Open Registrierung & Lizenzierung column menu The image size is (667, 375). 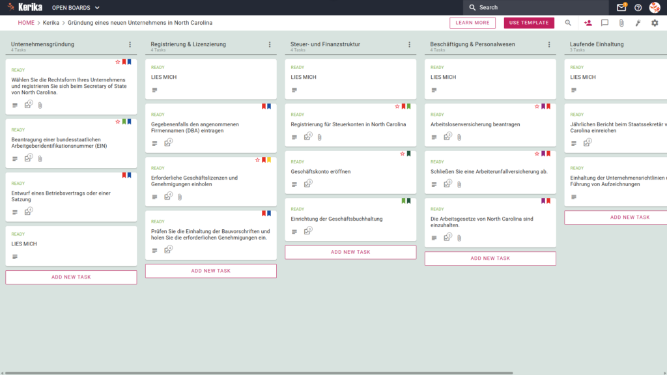click(x=270, y=44)
